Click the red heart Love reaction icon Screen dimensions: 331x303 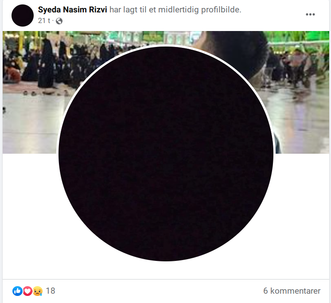pyautogui.click(x=27, y=291)
